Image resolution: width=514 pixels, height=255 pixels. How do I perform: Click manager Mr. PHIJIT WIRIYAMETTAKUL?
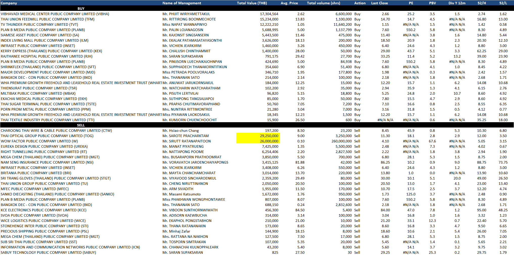point(186,14)
